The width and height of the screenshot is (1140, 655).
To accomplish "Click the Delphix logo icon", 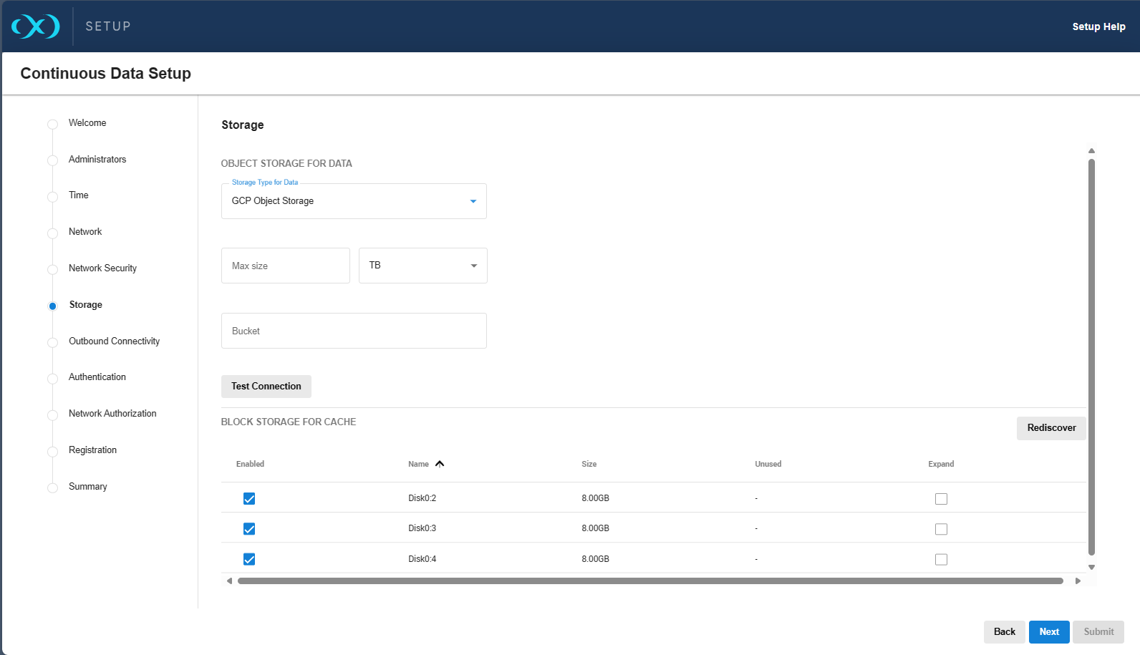I will 36,26.
